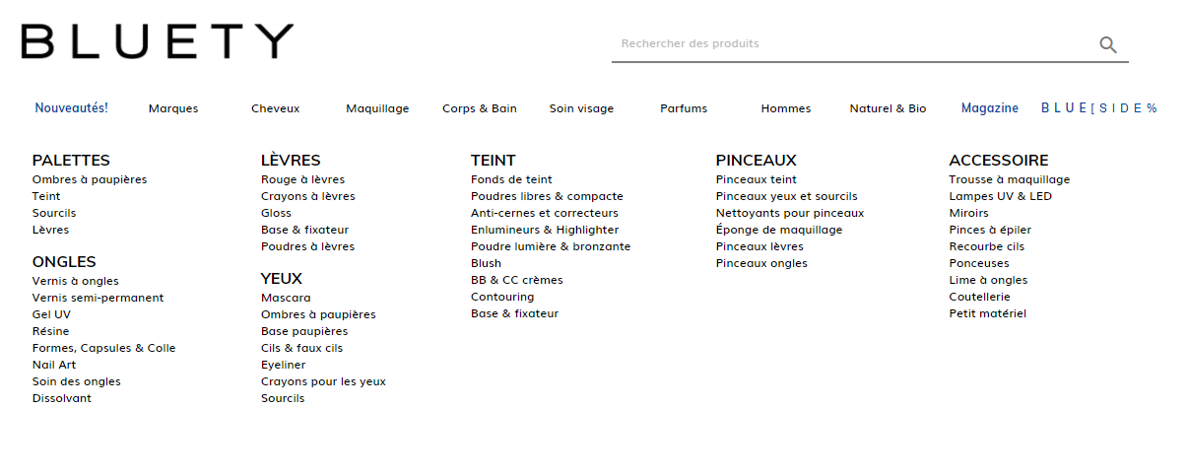Open the Marques menu
This screenshot has width=1187, height=476.
[x=173, y=108]
